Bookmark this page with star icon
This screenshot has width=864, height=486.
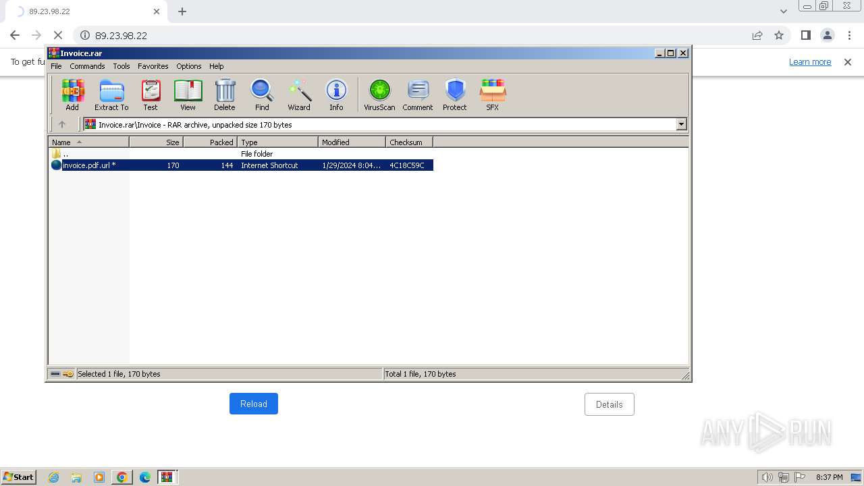click(779, 35)
